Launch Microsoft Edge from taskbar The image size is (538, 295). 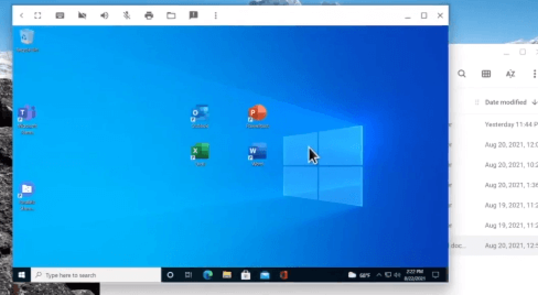(208, 275)
